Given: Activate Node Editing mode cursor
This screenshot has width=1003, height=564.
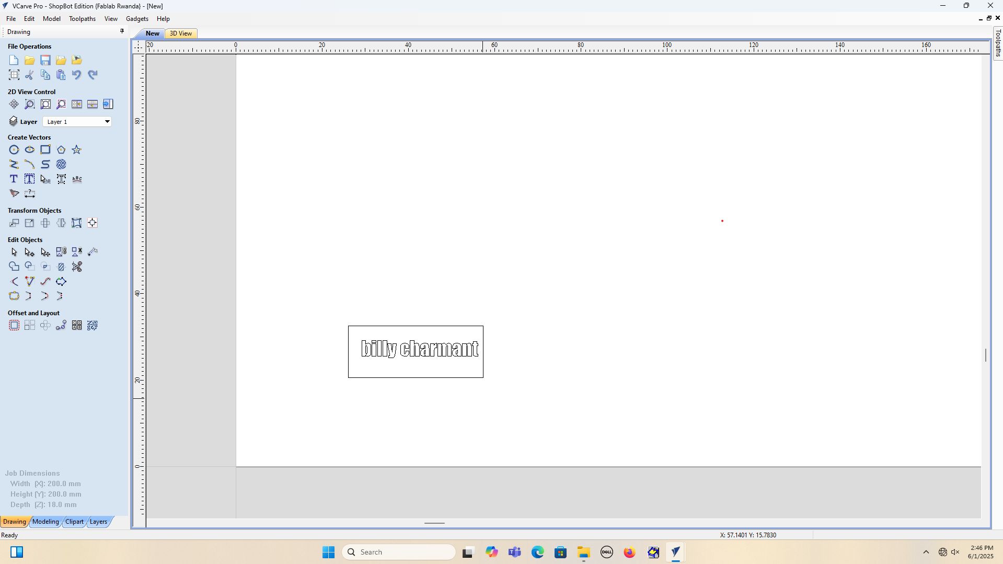Looking at the screenshot, I should pyautogui.click(x=30, y=252).
